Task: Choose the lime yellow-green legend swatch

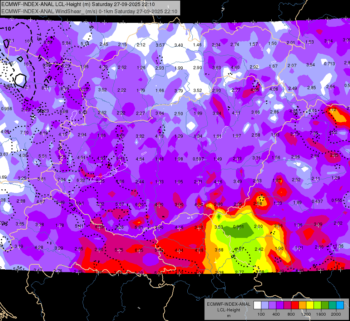Action: [317, 305]
